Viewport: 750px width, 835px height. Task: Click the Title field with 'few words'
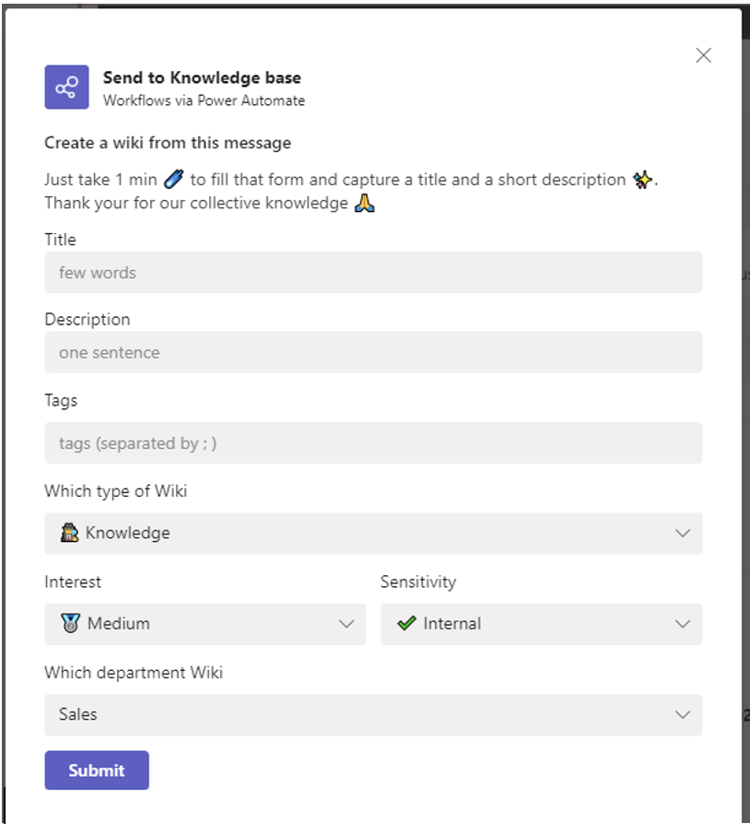(x=373, y=273)
